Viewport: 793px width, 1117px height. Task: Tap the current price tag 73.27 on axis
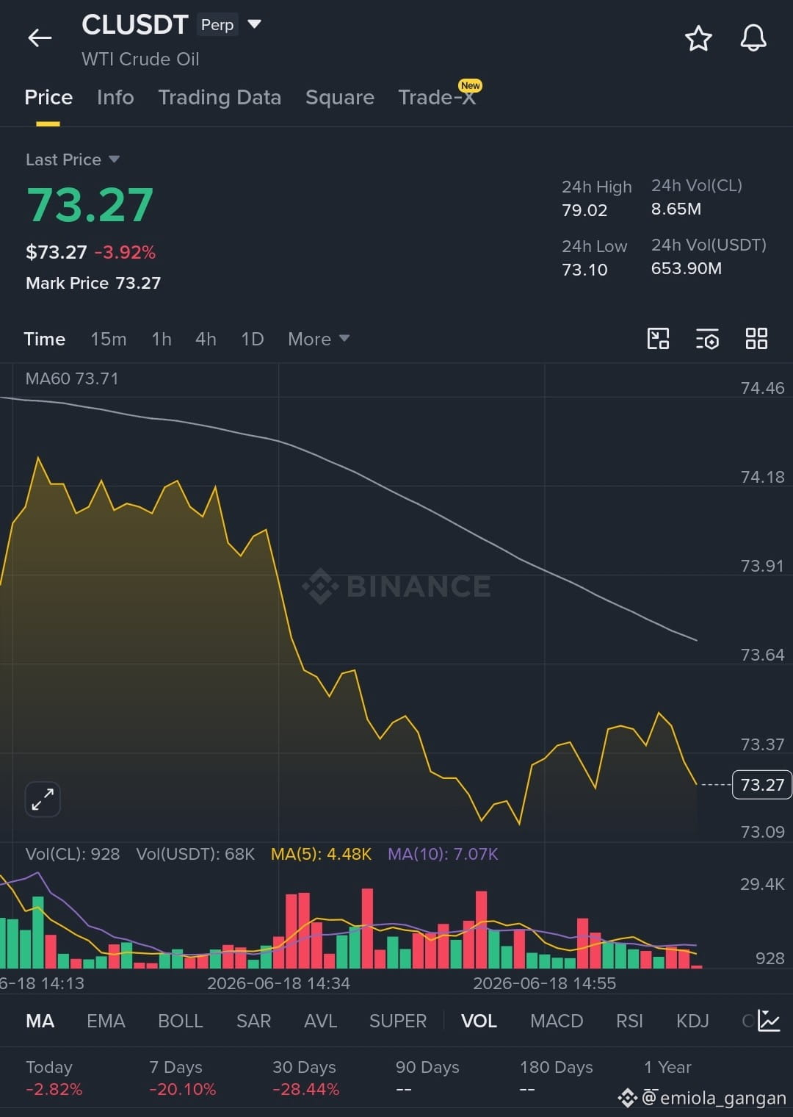point(762,785)
